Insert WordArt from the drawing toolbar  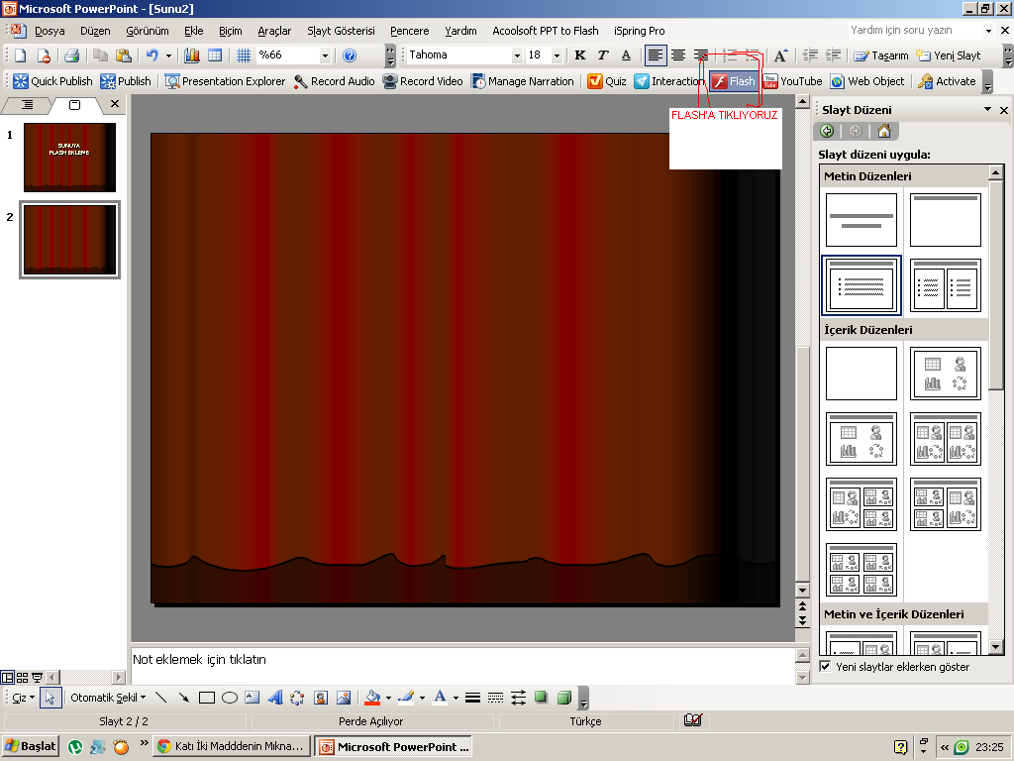tap(275, 698)
